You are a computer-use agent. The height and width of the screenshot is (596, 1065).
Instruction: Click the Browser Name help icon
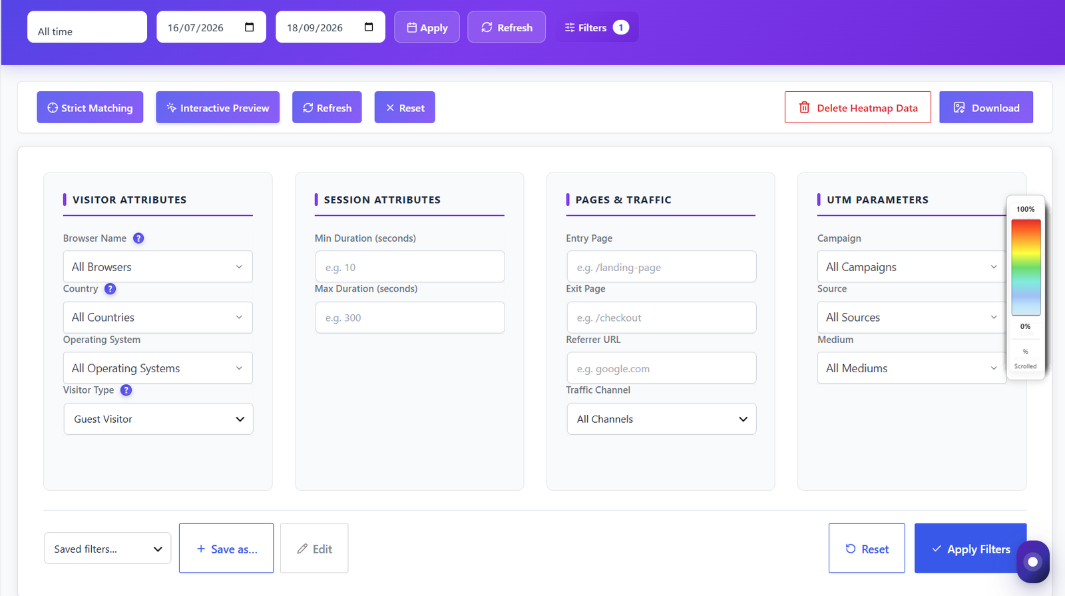[138, 238]
